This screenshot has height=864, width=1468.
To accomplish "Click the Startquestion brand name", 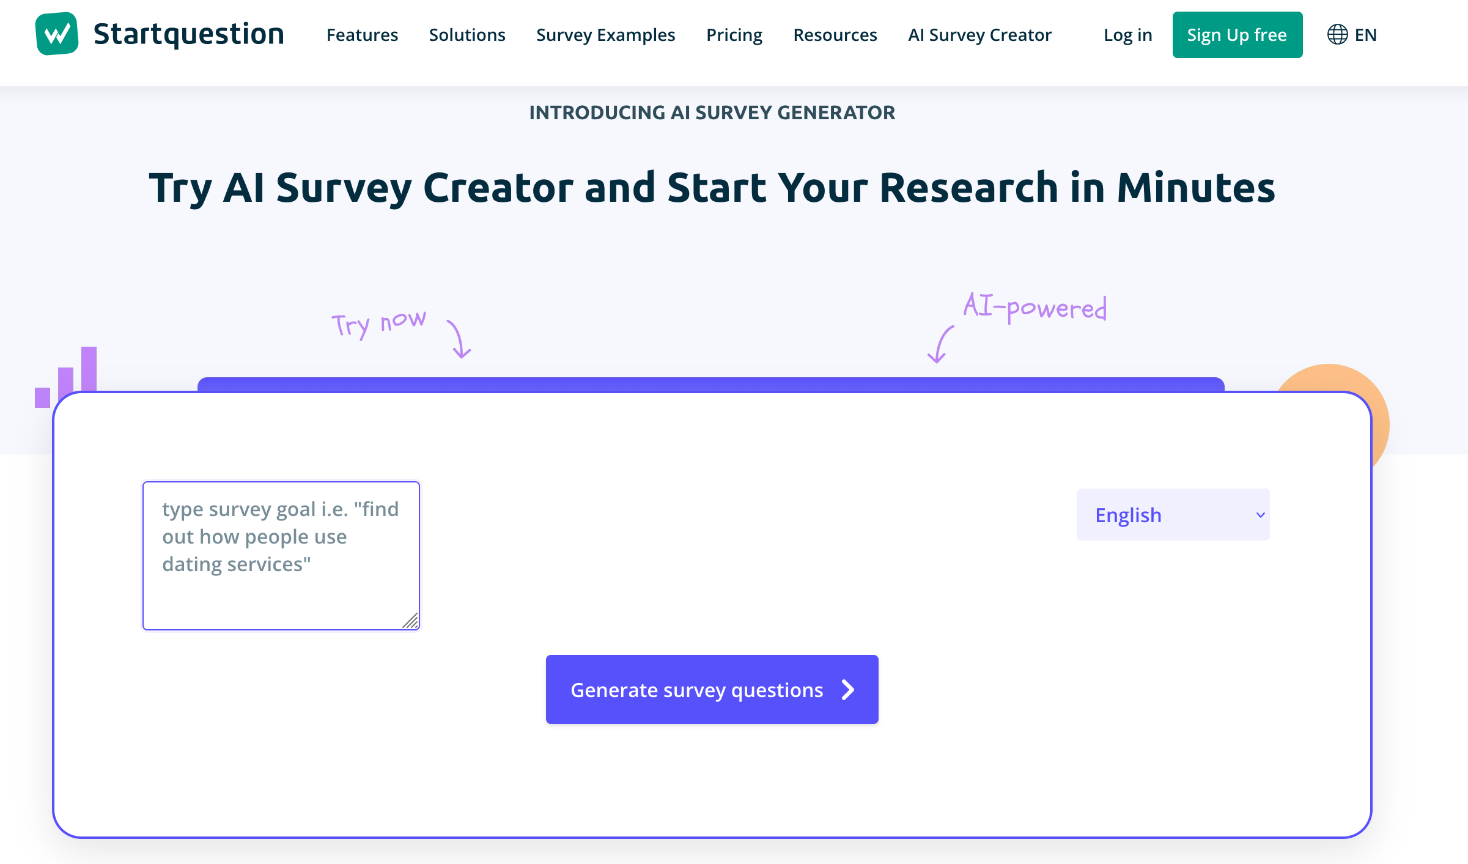I will (188, 34).
